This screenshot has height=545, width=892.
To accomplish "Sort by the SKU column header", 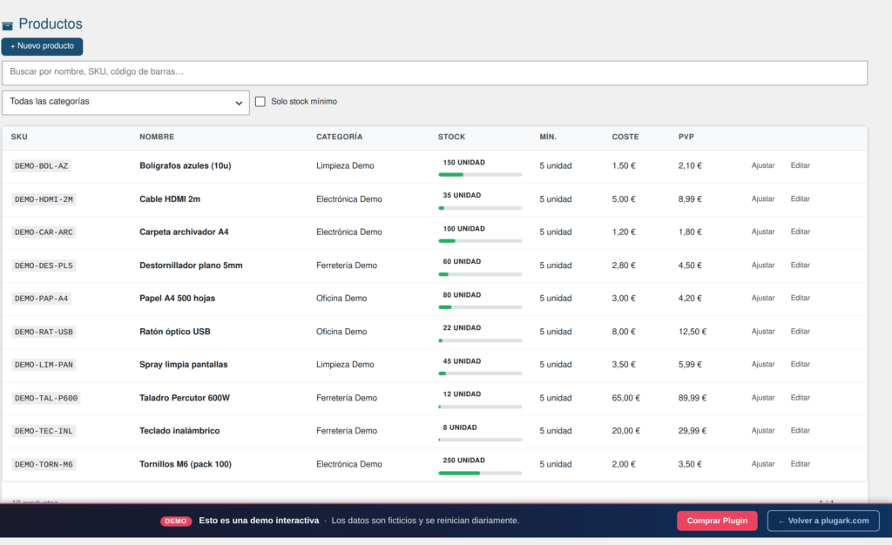I will [19, 137].
